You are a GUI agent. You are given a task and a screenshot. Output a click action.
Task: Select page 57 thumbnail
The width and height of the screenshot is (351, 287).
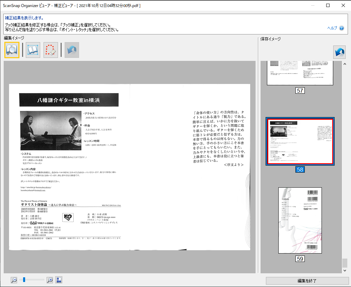300,73
